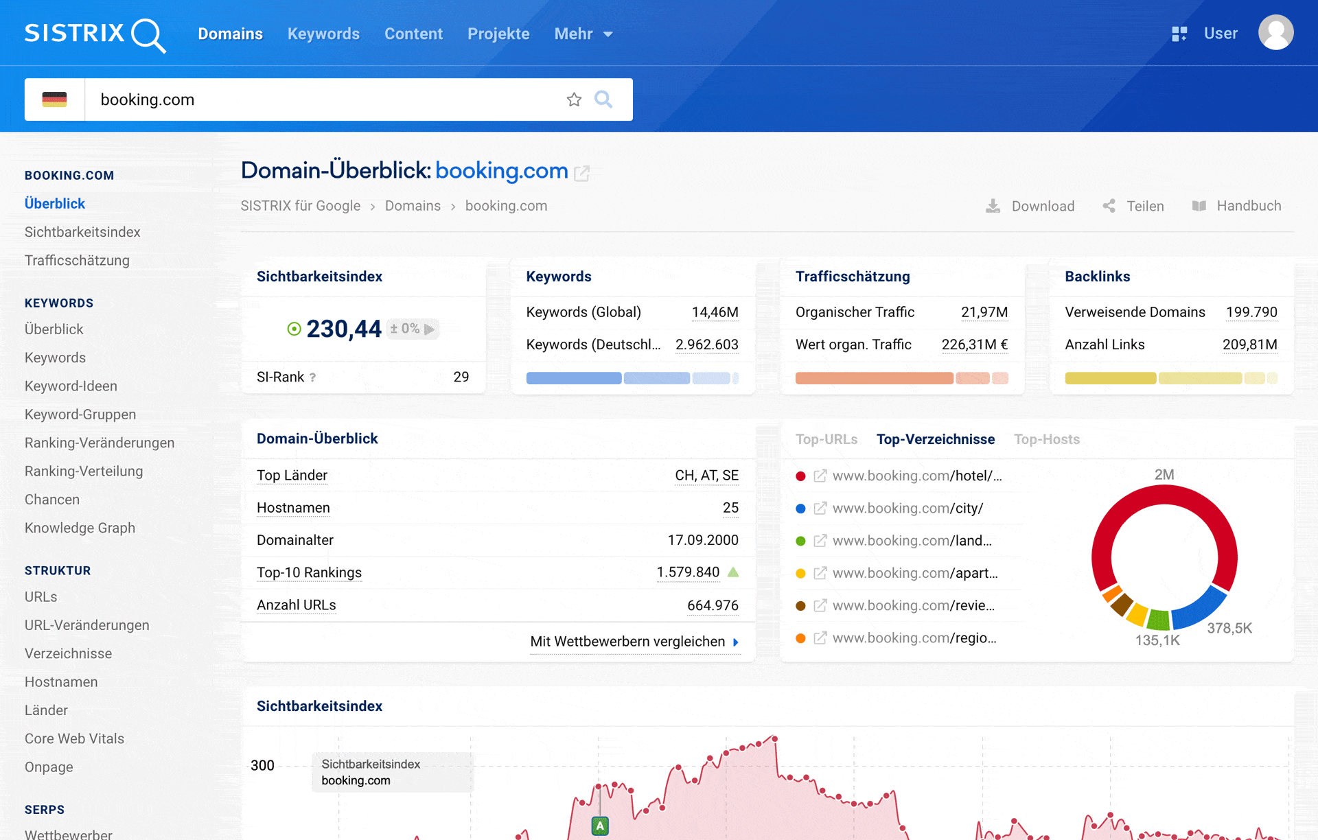Click green marker A on the chart
Screen dimensions: 1318x840
click(x=600, y=826)
